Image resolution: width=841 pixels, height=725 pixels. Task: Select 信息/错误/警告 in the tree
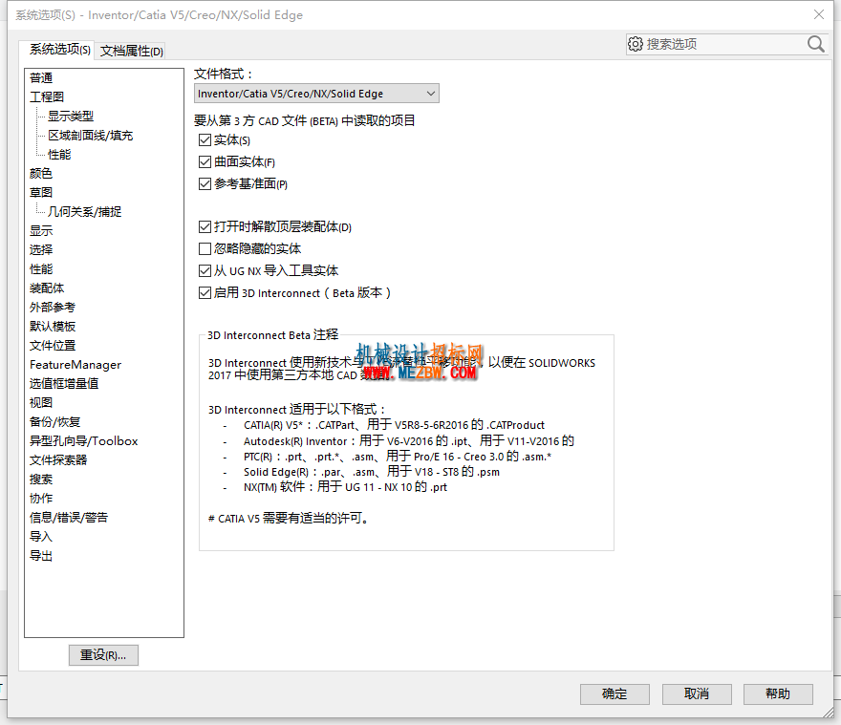pos(69,518)
